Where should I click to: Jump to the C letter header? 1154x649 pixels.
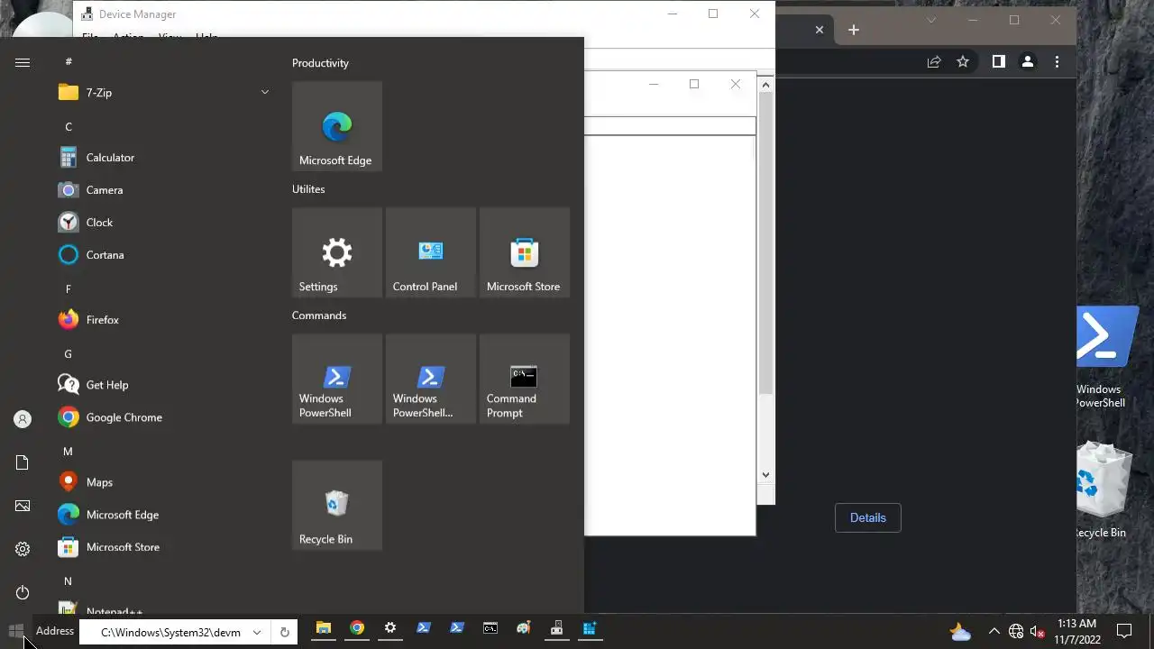[69, 126]
